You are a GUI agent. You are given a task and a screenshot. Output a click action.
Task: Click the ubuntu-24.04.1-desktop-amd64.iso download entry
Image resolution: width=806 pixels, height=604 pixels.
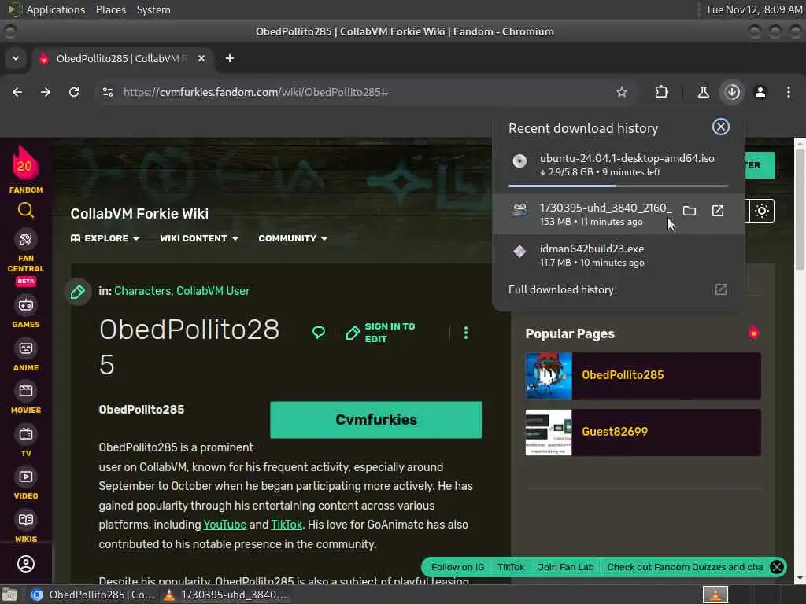click(x=619, y=164)
